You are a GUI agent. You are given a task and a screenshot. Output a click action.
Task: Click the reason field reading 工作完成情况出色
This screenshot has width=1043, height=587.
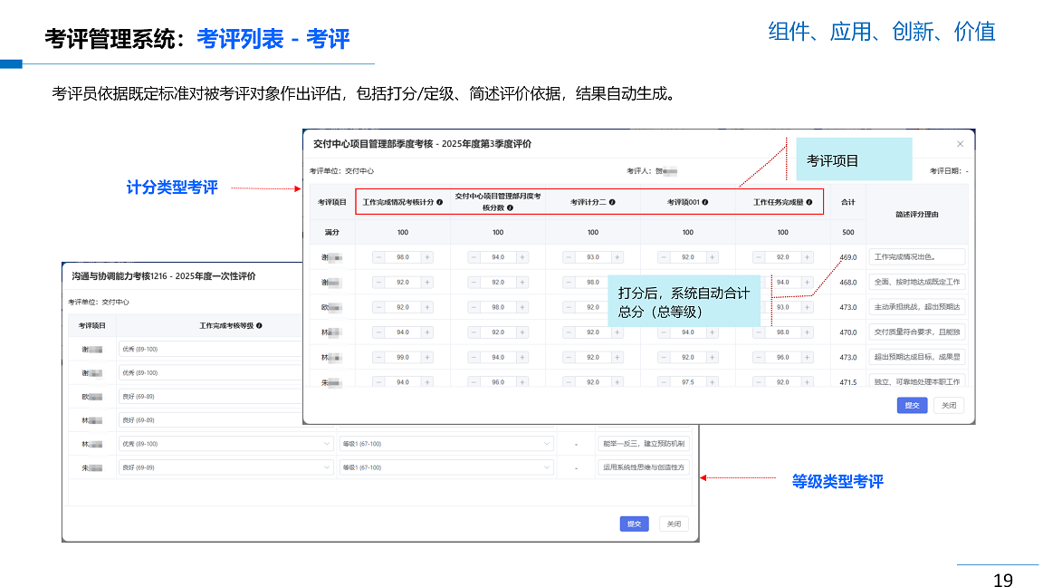point(916,257)
